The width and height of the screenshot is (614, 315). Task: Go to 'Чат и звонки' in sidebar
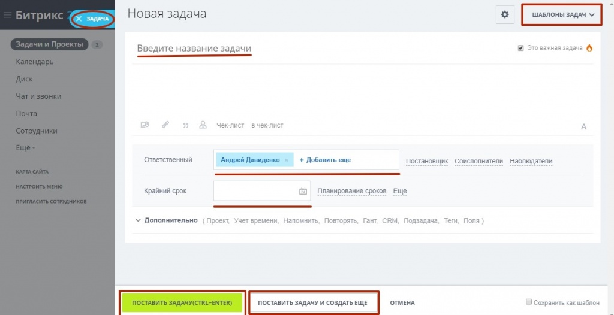(x=38, y=96)
